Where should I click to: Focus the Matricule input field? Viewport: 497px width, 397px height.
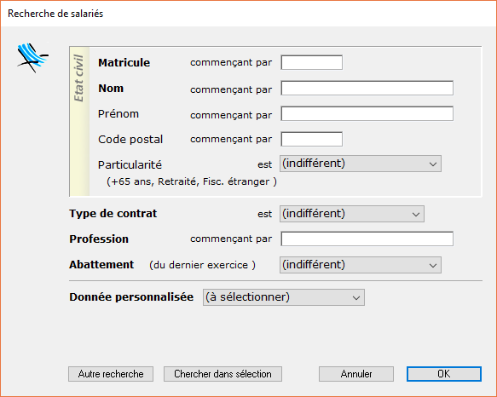(x=311, y=62)
